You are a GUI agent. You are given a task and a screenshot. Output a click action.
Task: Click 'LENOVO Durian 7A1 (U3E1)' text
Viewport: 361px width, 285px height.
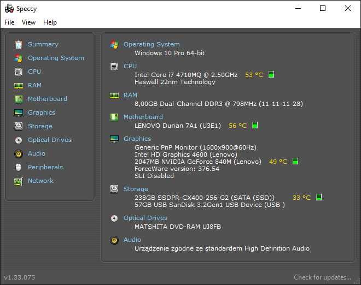[178, 126]
